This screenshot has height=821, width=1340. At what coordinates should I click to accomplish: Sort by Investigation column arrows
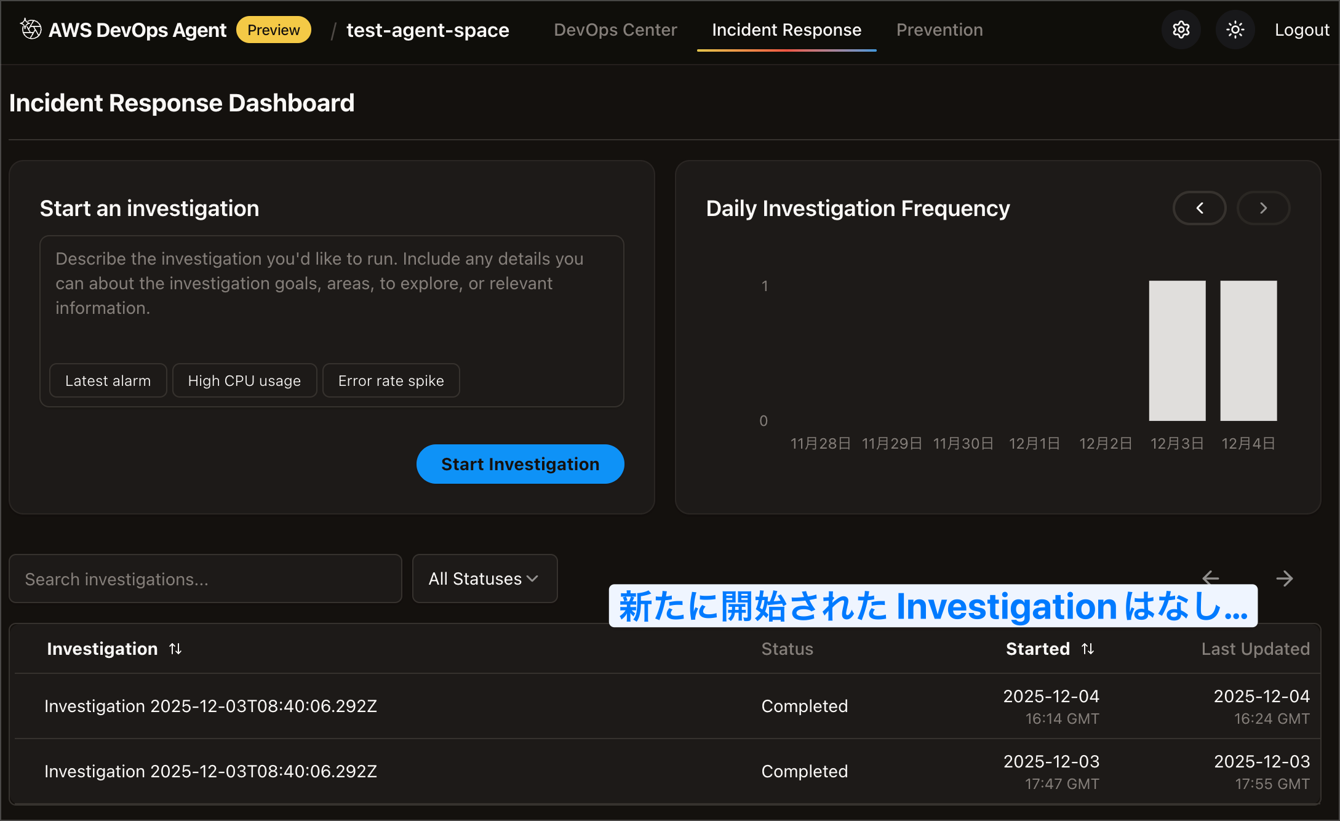[175, 649]
